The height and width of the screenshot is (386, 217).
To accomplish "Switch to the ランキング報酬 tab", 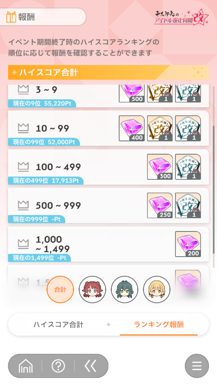I will (159, 325).
